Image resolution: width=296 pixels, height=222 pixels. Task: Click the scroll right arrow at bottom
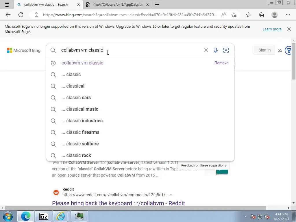[289, 208]
